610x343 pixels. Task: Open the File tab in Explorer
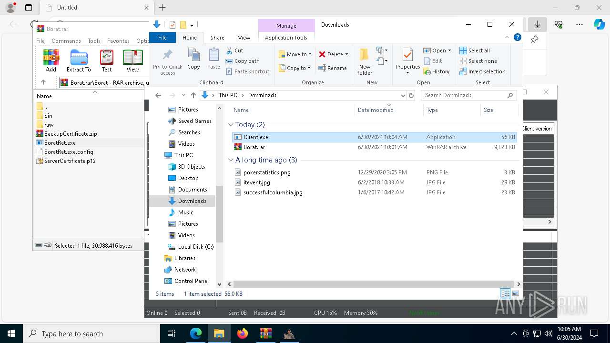click(163, 38)
